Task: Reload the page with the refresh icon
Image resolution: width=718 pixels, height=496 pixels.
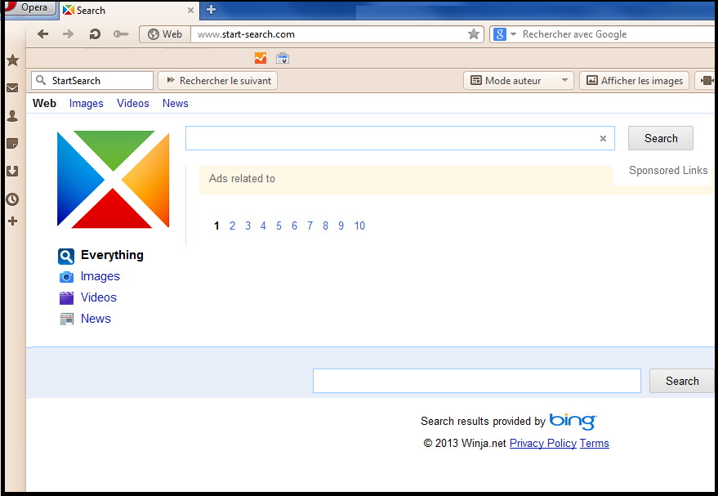Action: click(x=94, y=34)
